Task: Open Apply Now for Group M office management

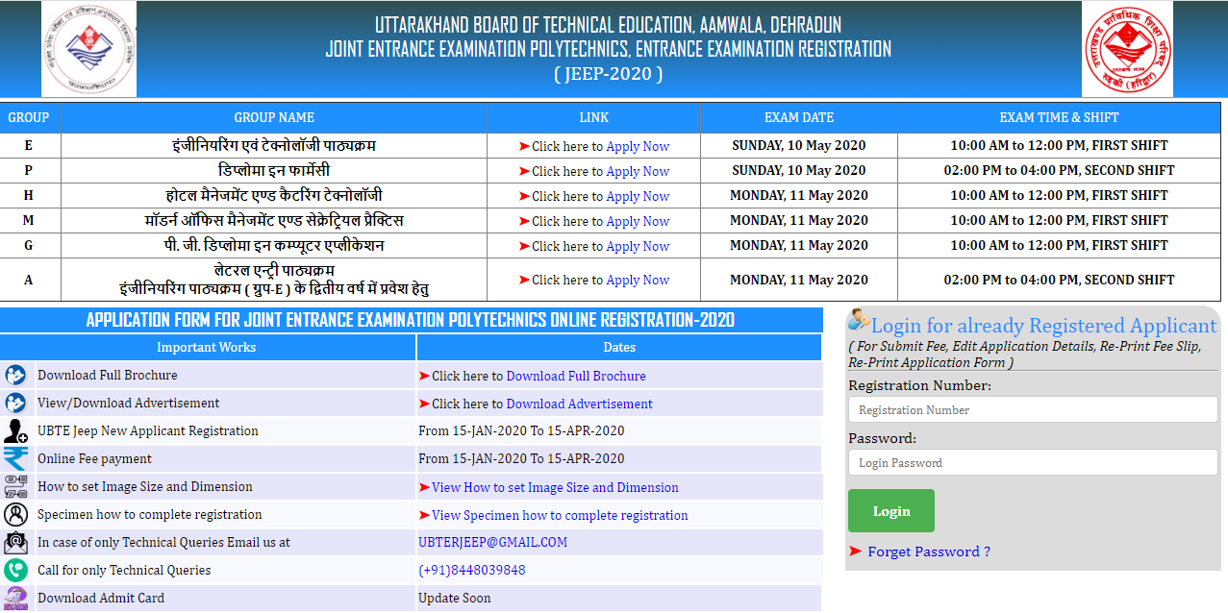Action: coord(638,221)
